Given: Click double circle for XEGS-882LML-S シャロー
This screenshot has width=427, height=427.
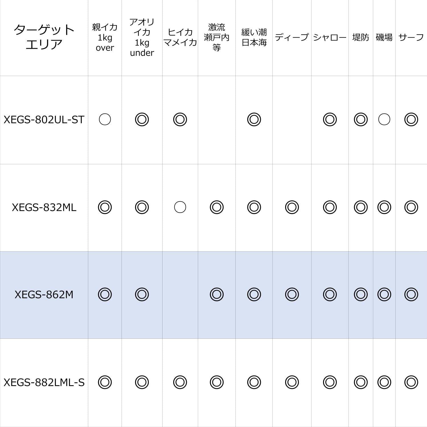Looking at the screenshot, I should (x=330, y=382).
